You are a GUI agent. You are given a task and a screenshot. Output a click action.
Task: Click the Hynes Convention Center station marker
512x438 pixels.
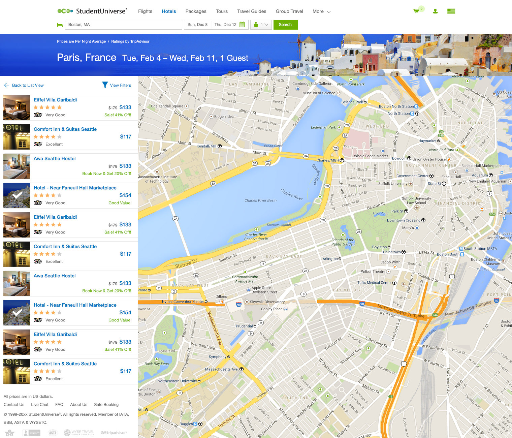click(x=206, y=302)
